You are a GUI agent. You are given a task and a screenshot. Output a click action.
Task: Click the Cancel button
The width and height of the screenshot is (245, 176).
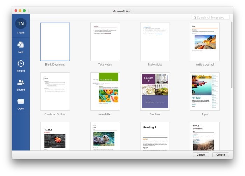point(201,155)
